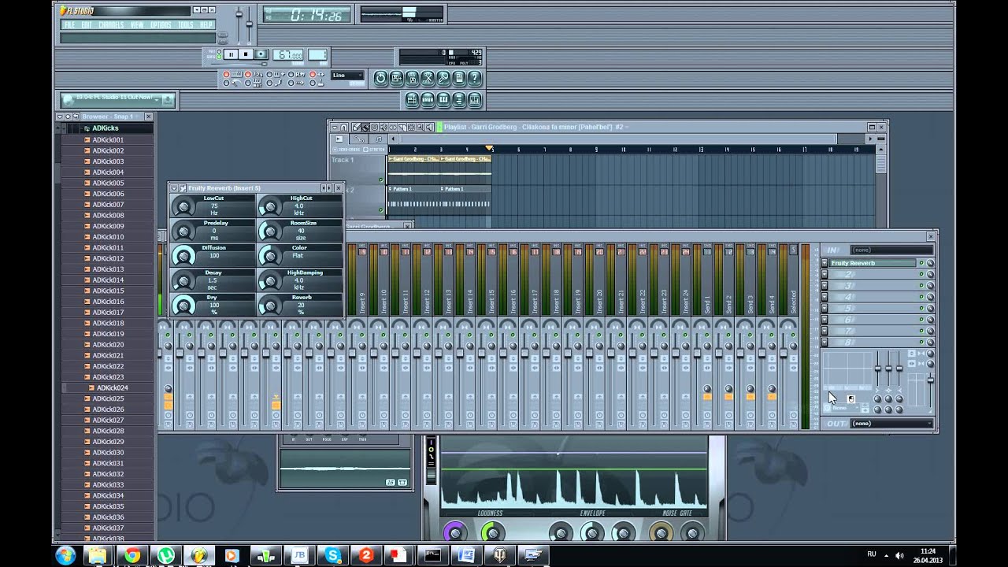
Task: Toggle Pattern mode radio in transport
Action: click(x=219, y=51)
